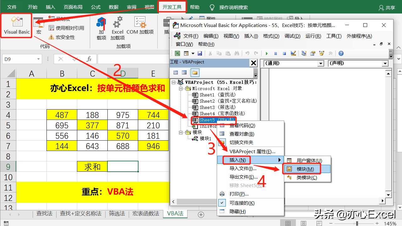Open the Insert object dropdown arrow in VBA toolbar
402x226 pixels.
[x=193, y=53]
